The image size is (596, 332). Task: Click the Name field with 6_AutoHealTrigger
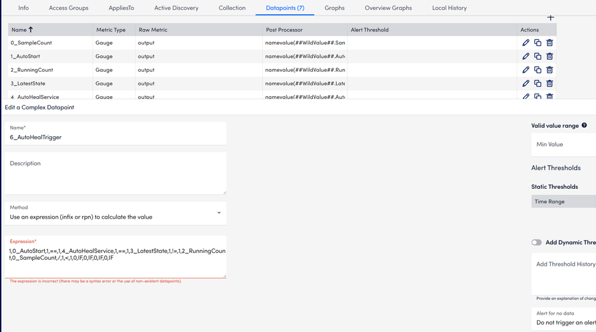tap(115, 137)
